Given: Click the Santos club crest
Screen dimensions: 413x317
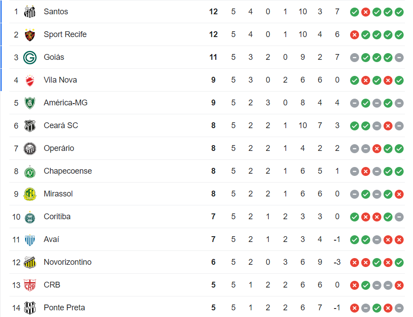Looking at the screenshot, I should click(x=30, y=12).
